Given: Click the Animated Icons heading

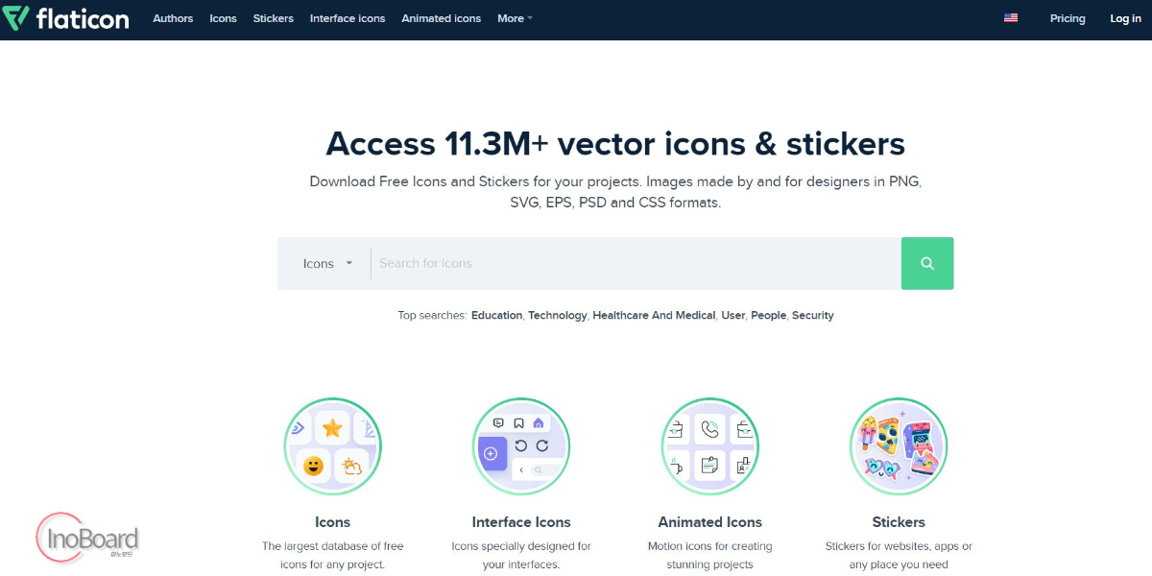Looking at the screenshot, I should (x=710, y=522).
